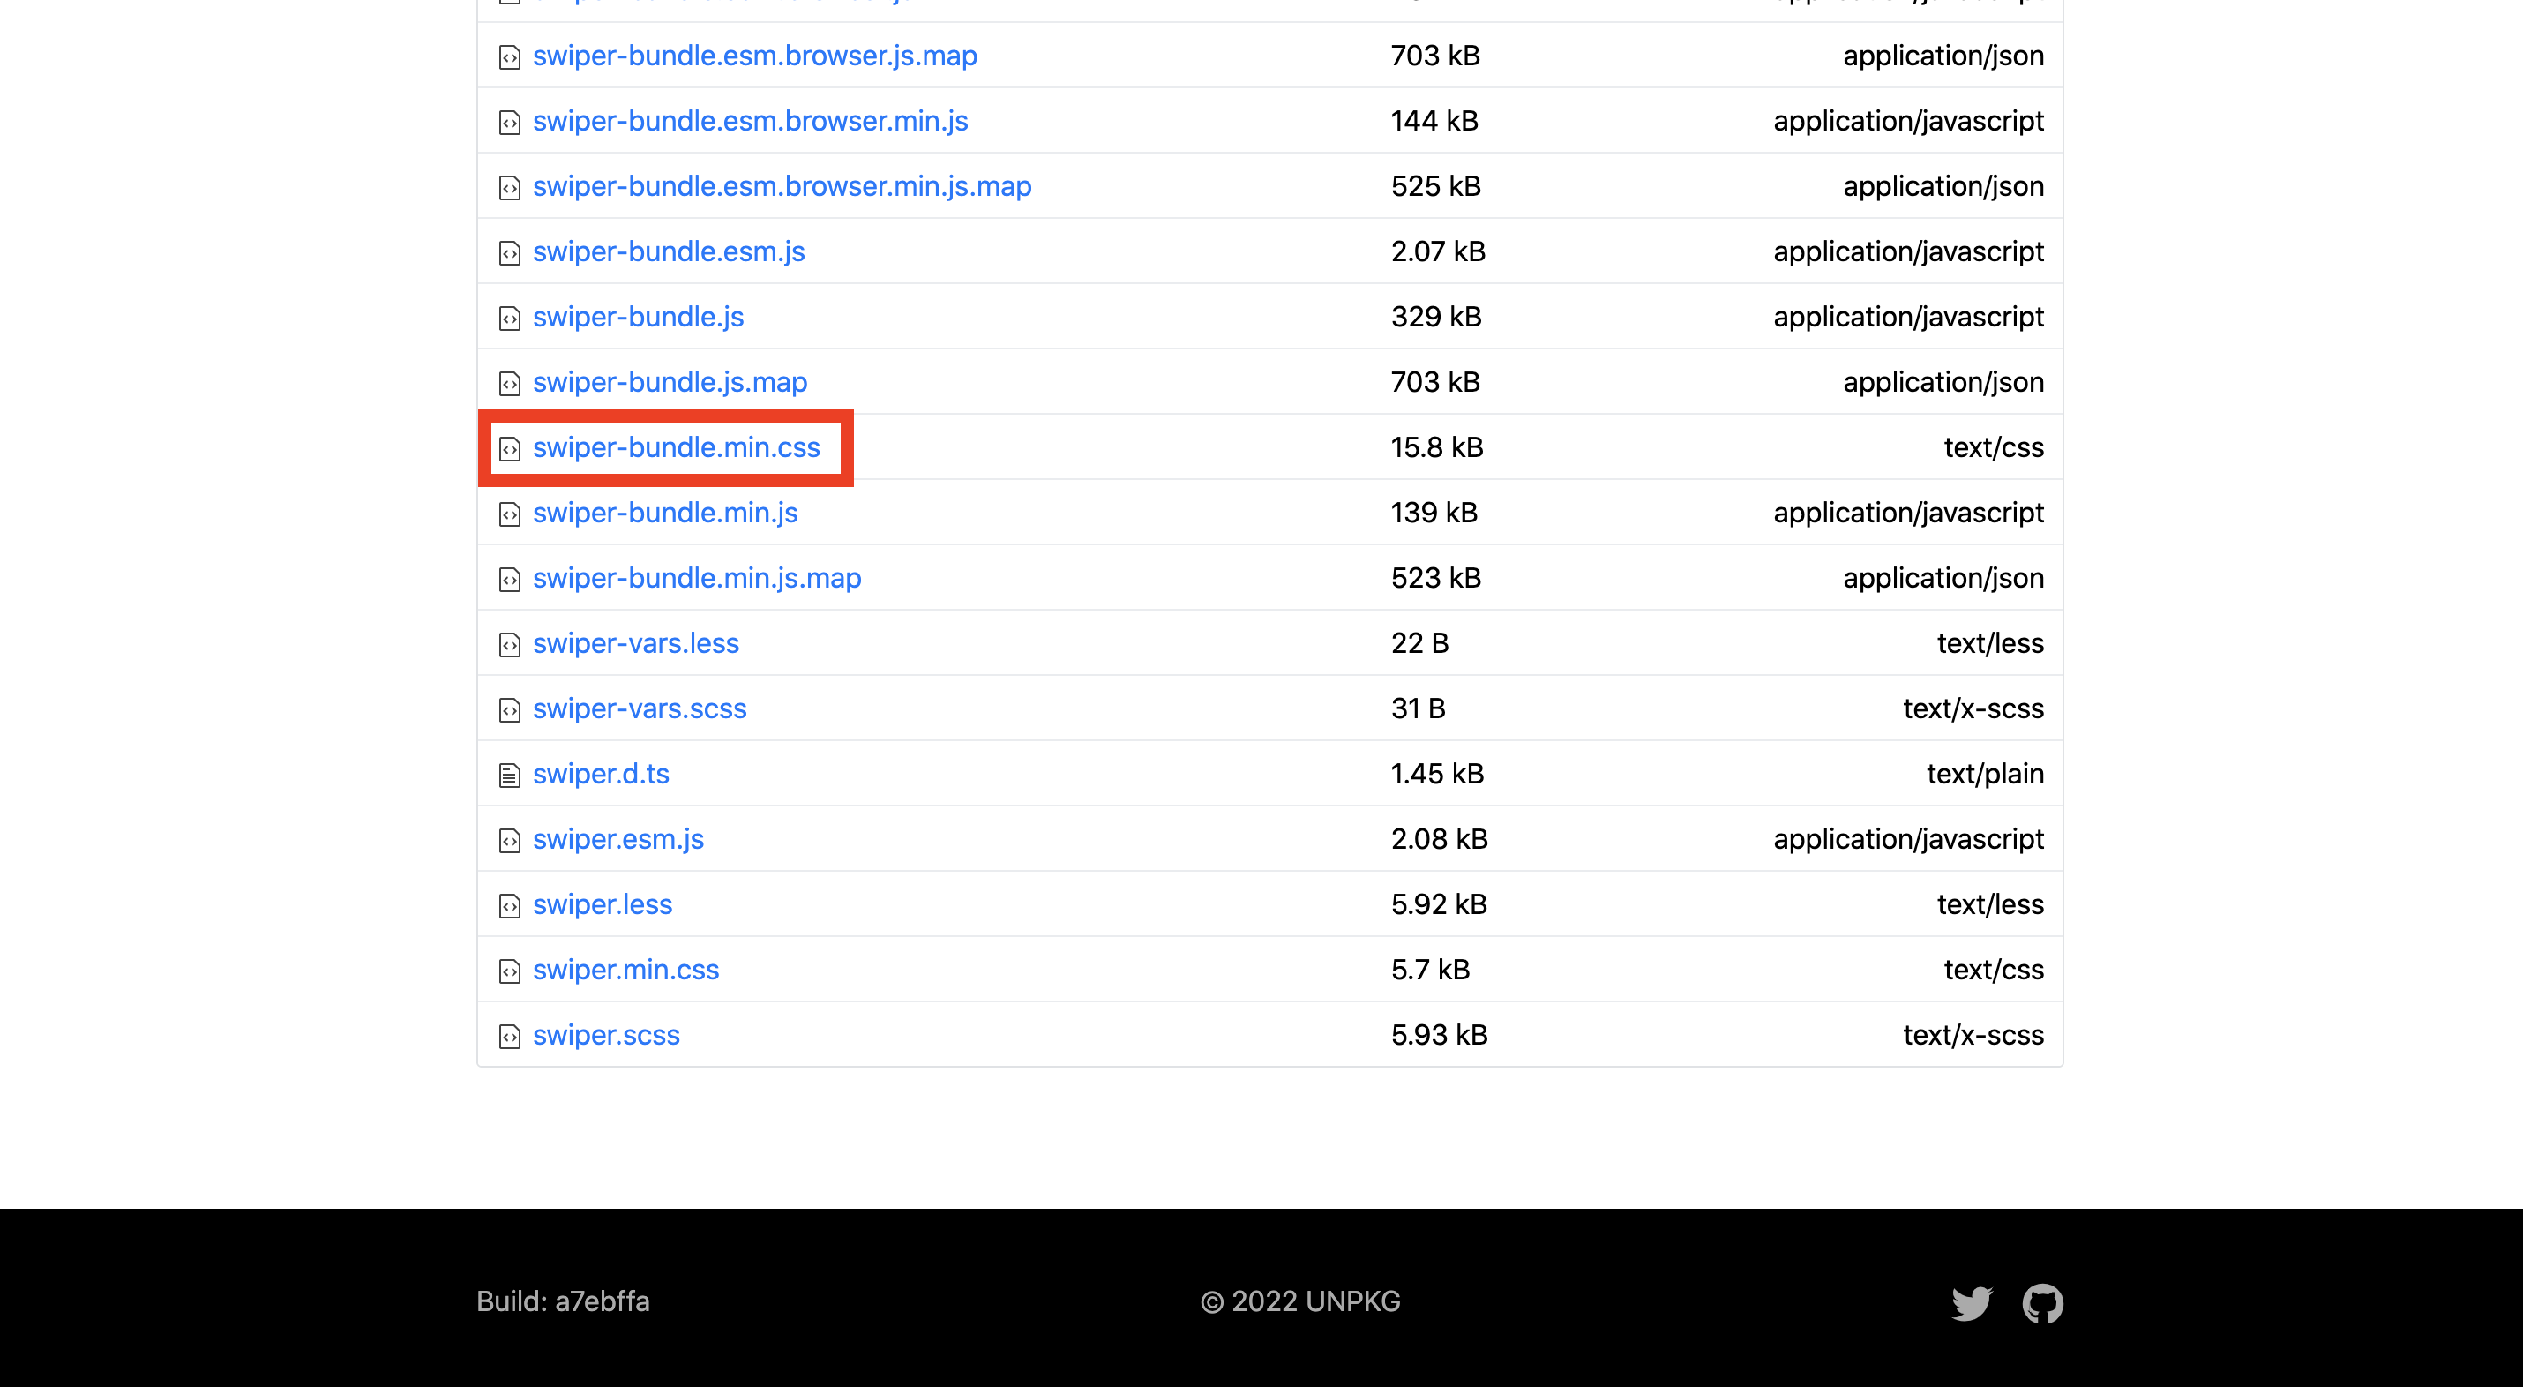Screen dimensions: 2523x1387
Task: Open swiper-bundle.js.map link
Action: (670, 382)
